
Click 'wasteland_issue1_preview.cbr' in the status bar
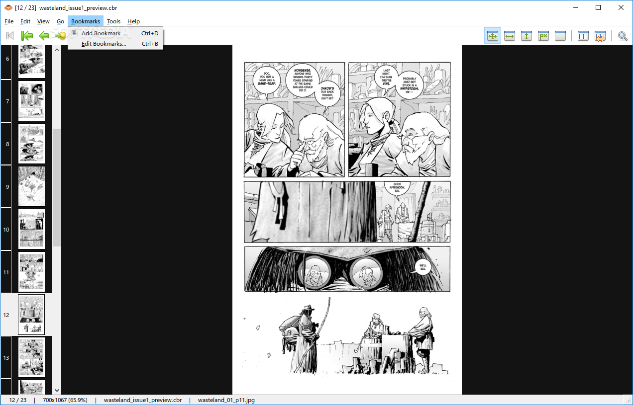(x=142, y=400)
